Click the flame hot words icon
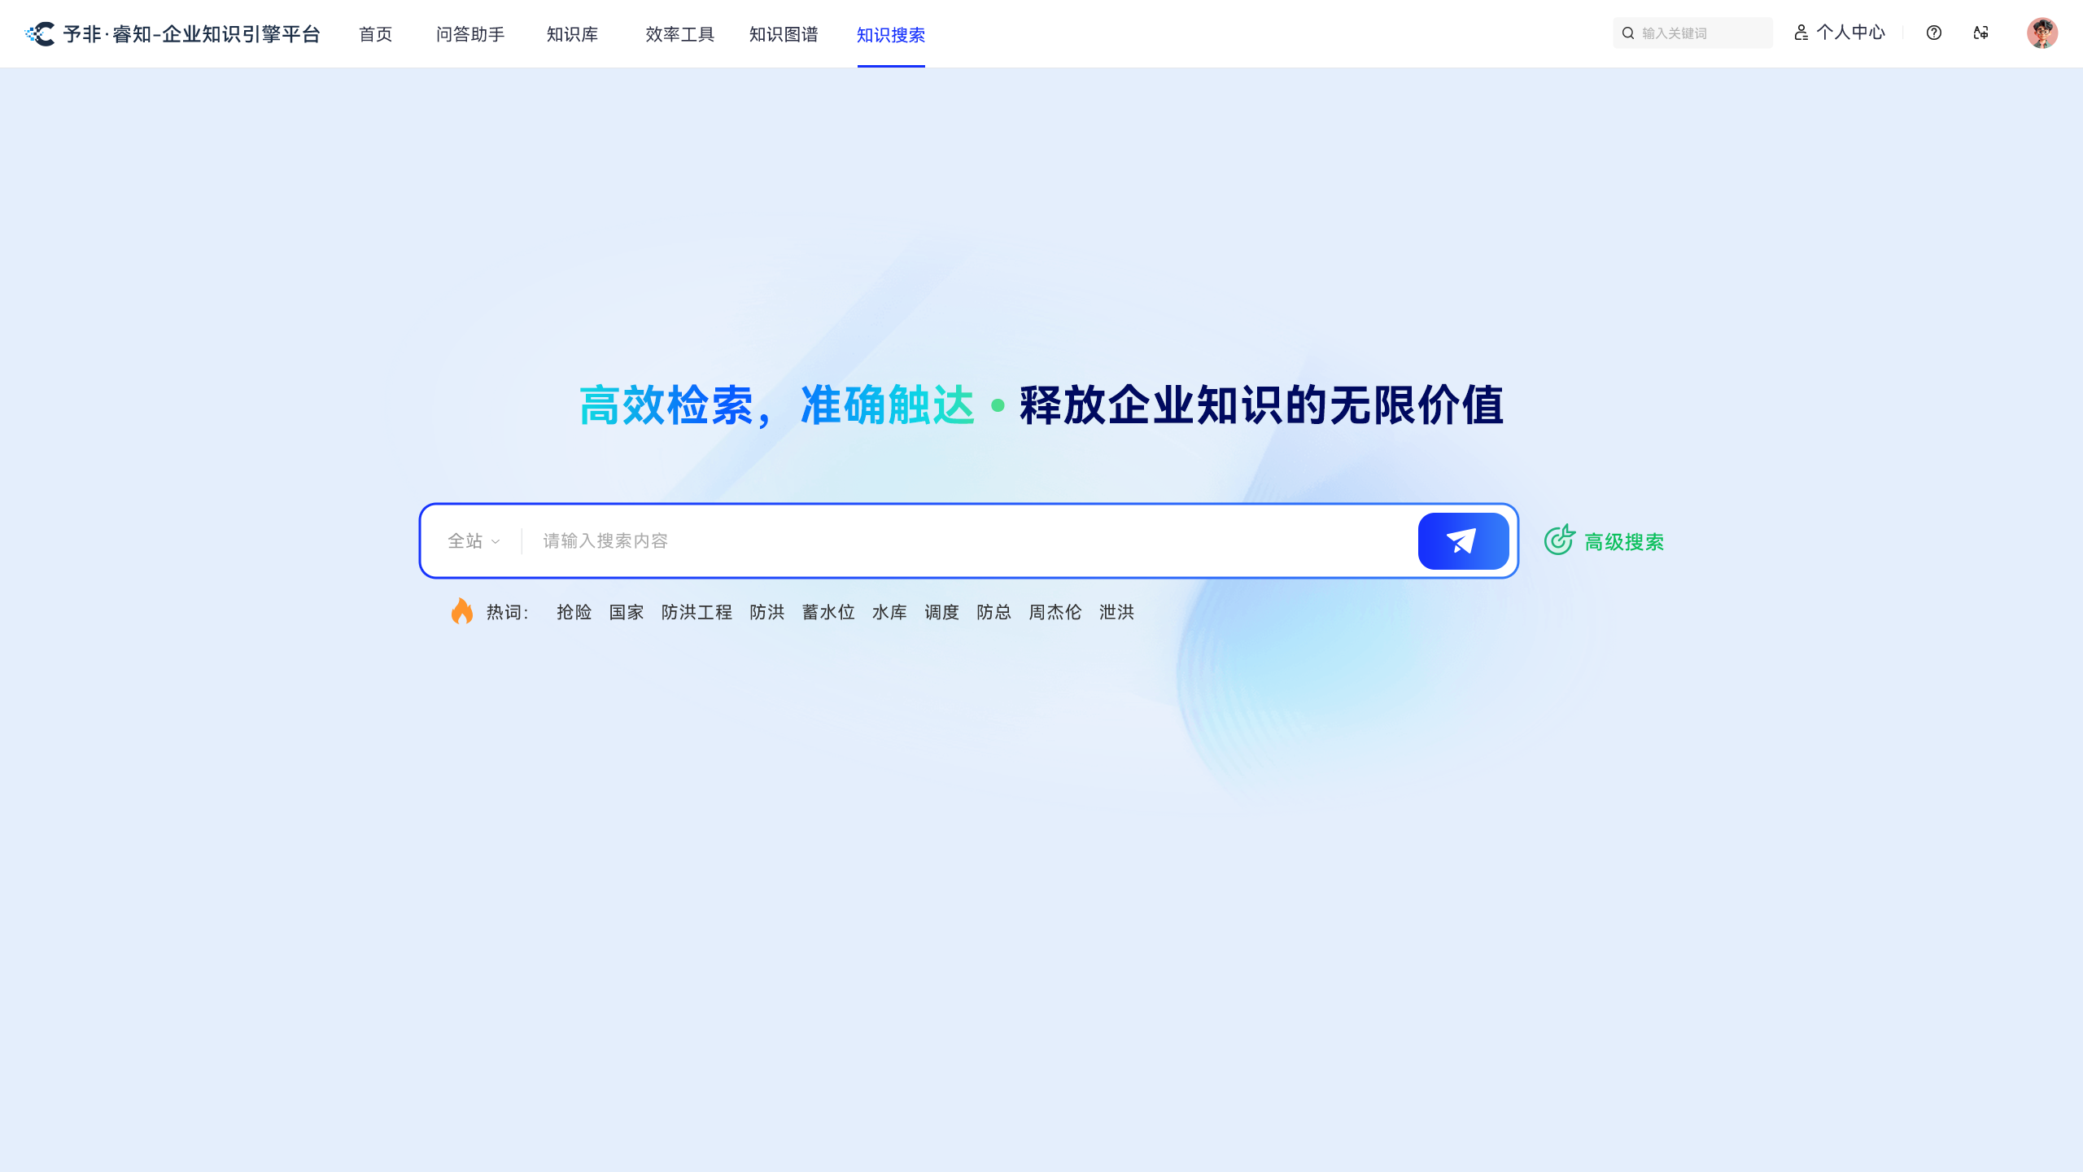2083x1172 pixels. tap(462, 611)
